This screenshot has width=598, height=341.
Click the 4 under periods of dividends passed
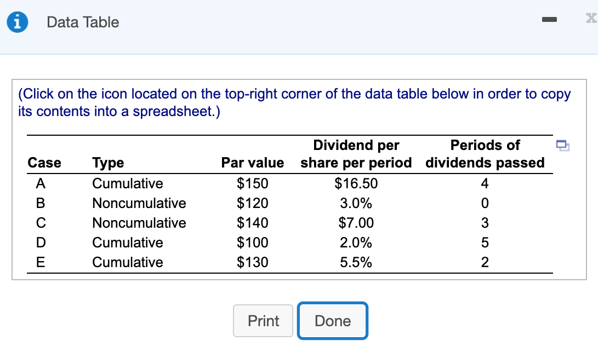tap(485, 183)
